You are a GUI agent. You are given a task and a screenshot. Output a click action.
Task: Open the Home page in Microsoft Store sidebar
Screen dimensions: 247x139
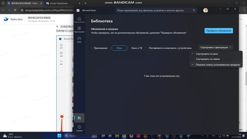point(79,20)
